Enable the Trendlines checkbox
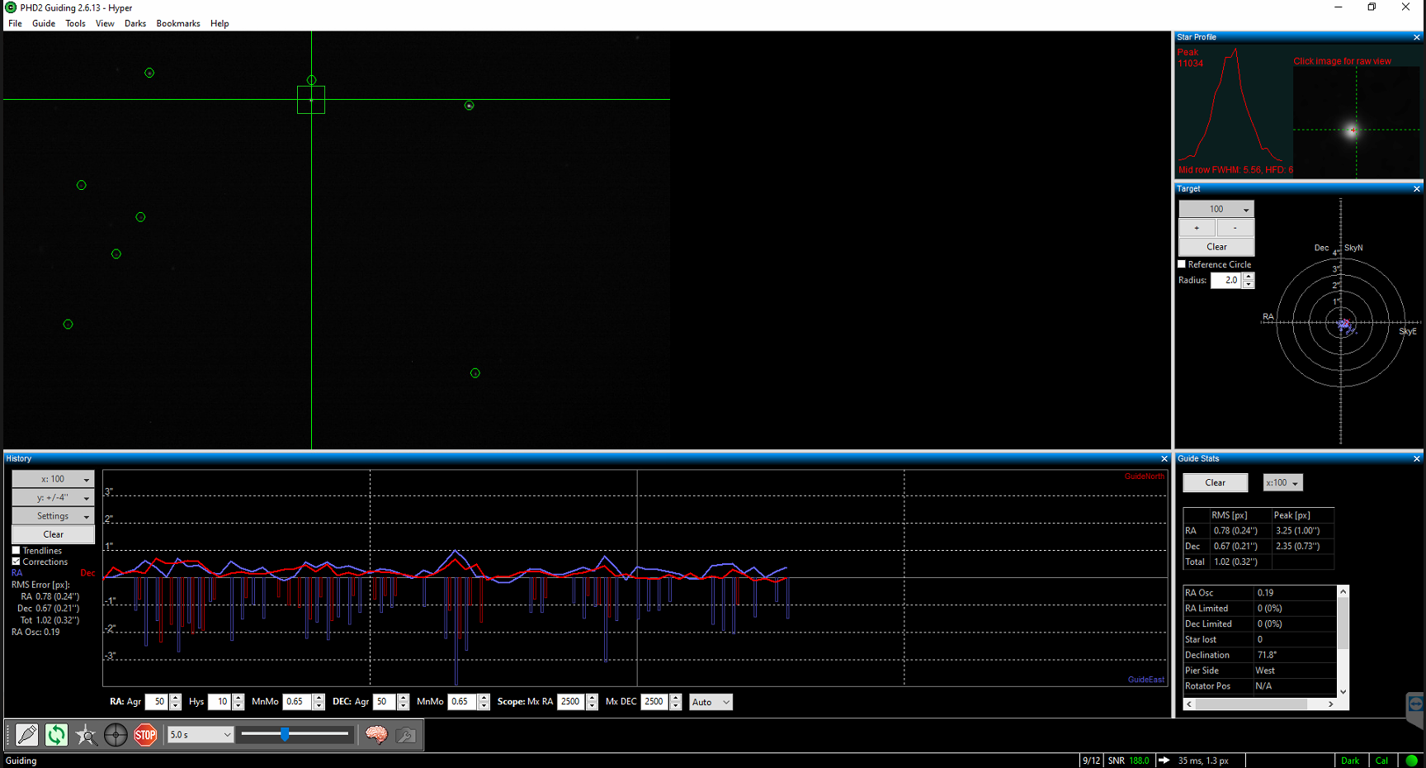Viewport: 1426px width, 768px height. (16, 551)
